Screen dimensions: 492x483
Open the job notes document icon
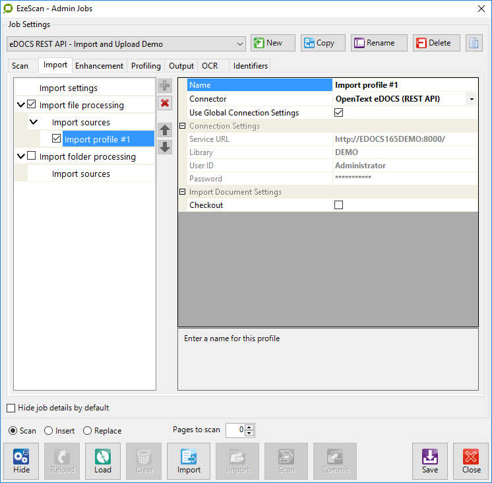474,44
